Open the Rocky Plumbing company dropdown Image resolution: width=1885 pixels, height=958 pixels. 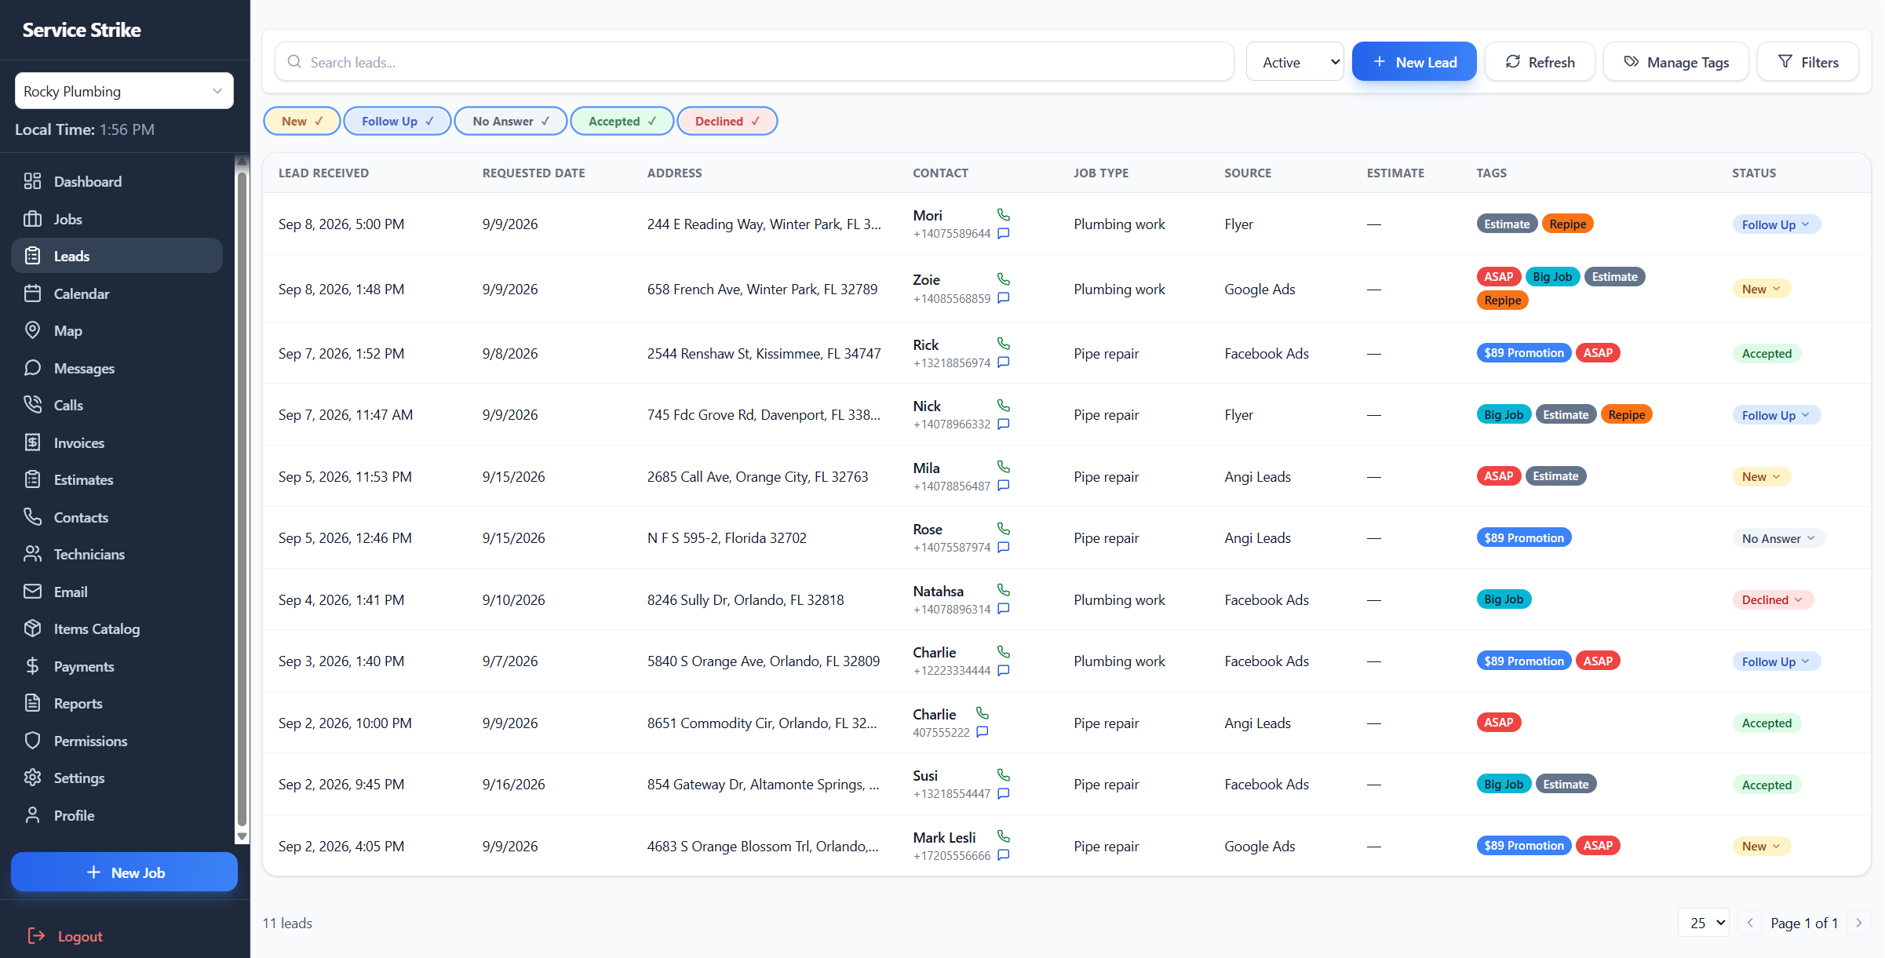tap(124, 91)
